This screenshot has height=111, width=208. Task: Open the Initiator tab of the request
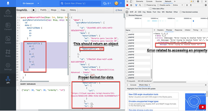(x=188, y=30)
